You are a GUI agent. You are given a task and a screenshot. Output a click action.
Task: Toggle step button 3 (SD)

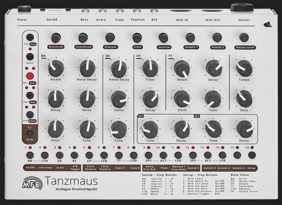60,155
